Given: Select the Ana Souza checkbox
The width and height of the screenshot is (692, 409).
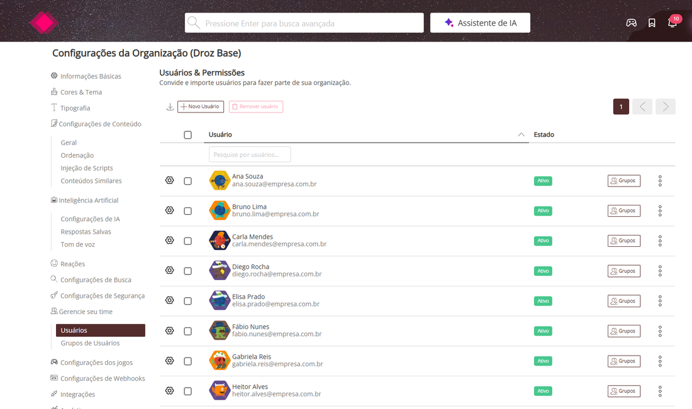Looking at the screenshot, I should [187, 181].
